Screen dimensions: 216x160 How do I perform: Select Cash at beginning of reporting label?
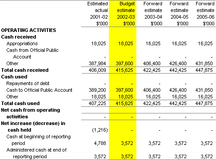[x=39, y=137]
